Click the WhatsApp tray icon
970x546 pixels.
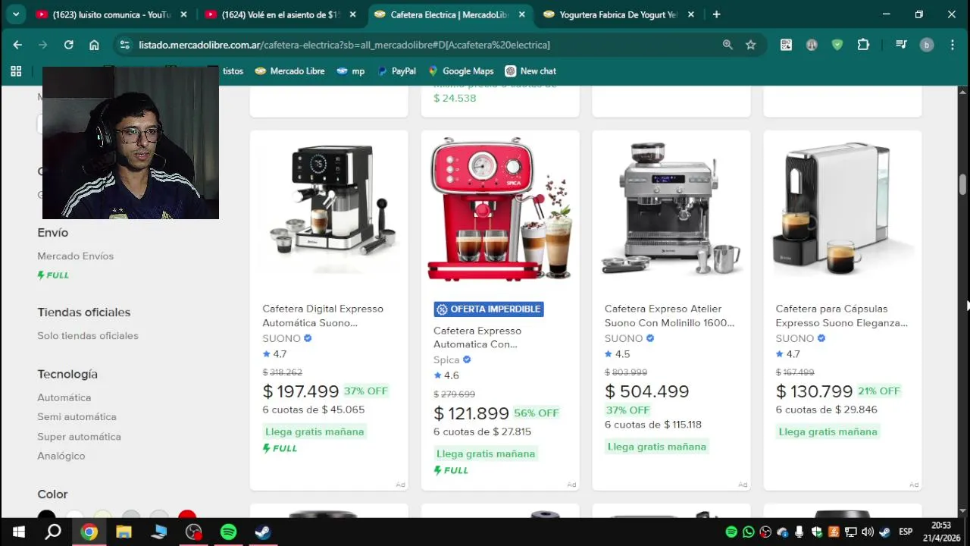click(x=749, y=532)
